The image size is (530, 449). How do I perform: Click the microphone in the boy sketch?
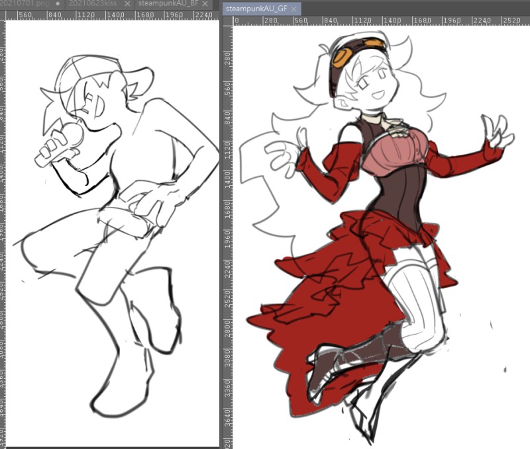pos(60,145)
